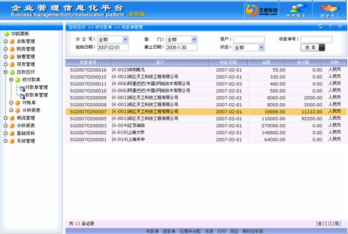Click customer (k-019)上海大学 cell
The height and width of the screenshot is (234, 348).
click(x=128, y=133)
